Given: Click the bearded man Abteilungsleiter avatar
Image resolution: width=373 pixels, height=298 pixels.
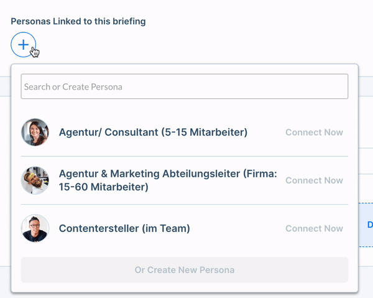Looking at the screenshot, I should (35, 180).
